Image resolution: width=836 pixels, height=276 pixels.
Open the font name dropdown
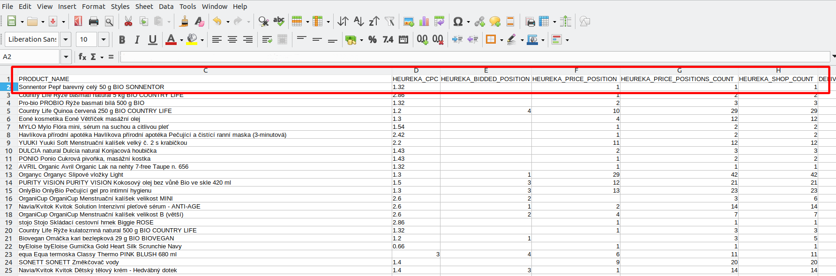[x=66, y=40]
